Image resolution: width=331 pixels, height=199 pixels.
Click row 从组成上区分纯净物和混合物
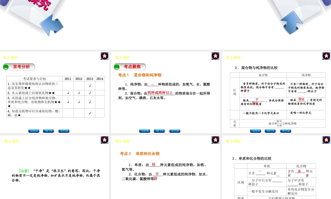coord(56,102)
